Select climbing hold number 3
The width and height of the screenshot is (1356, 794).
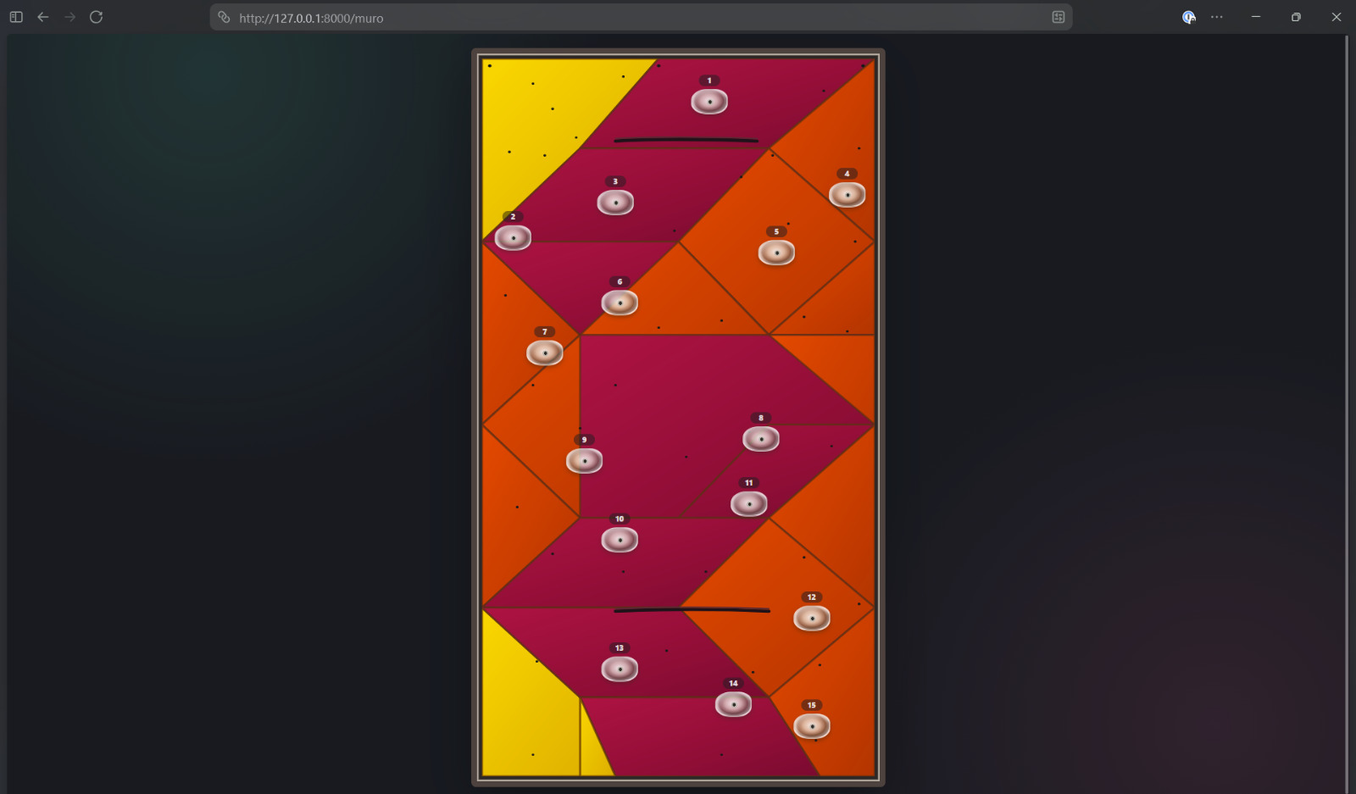click(x=615, y=203)
